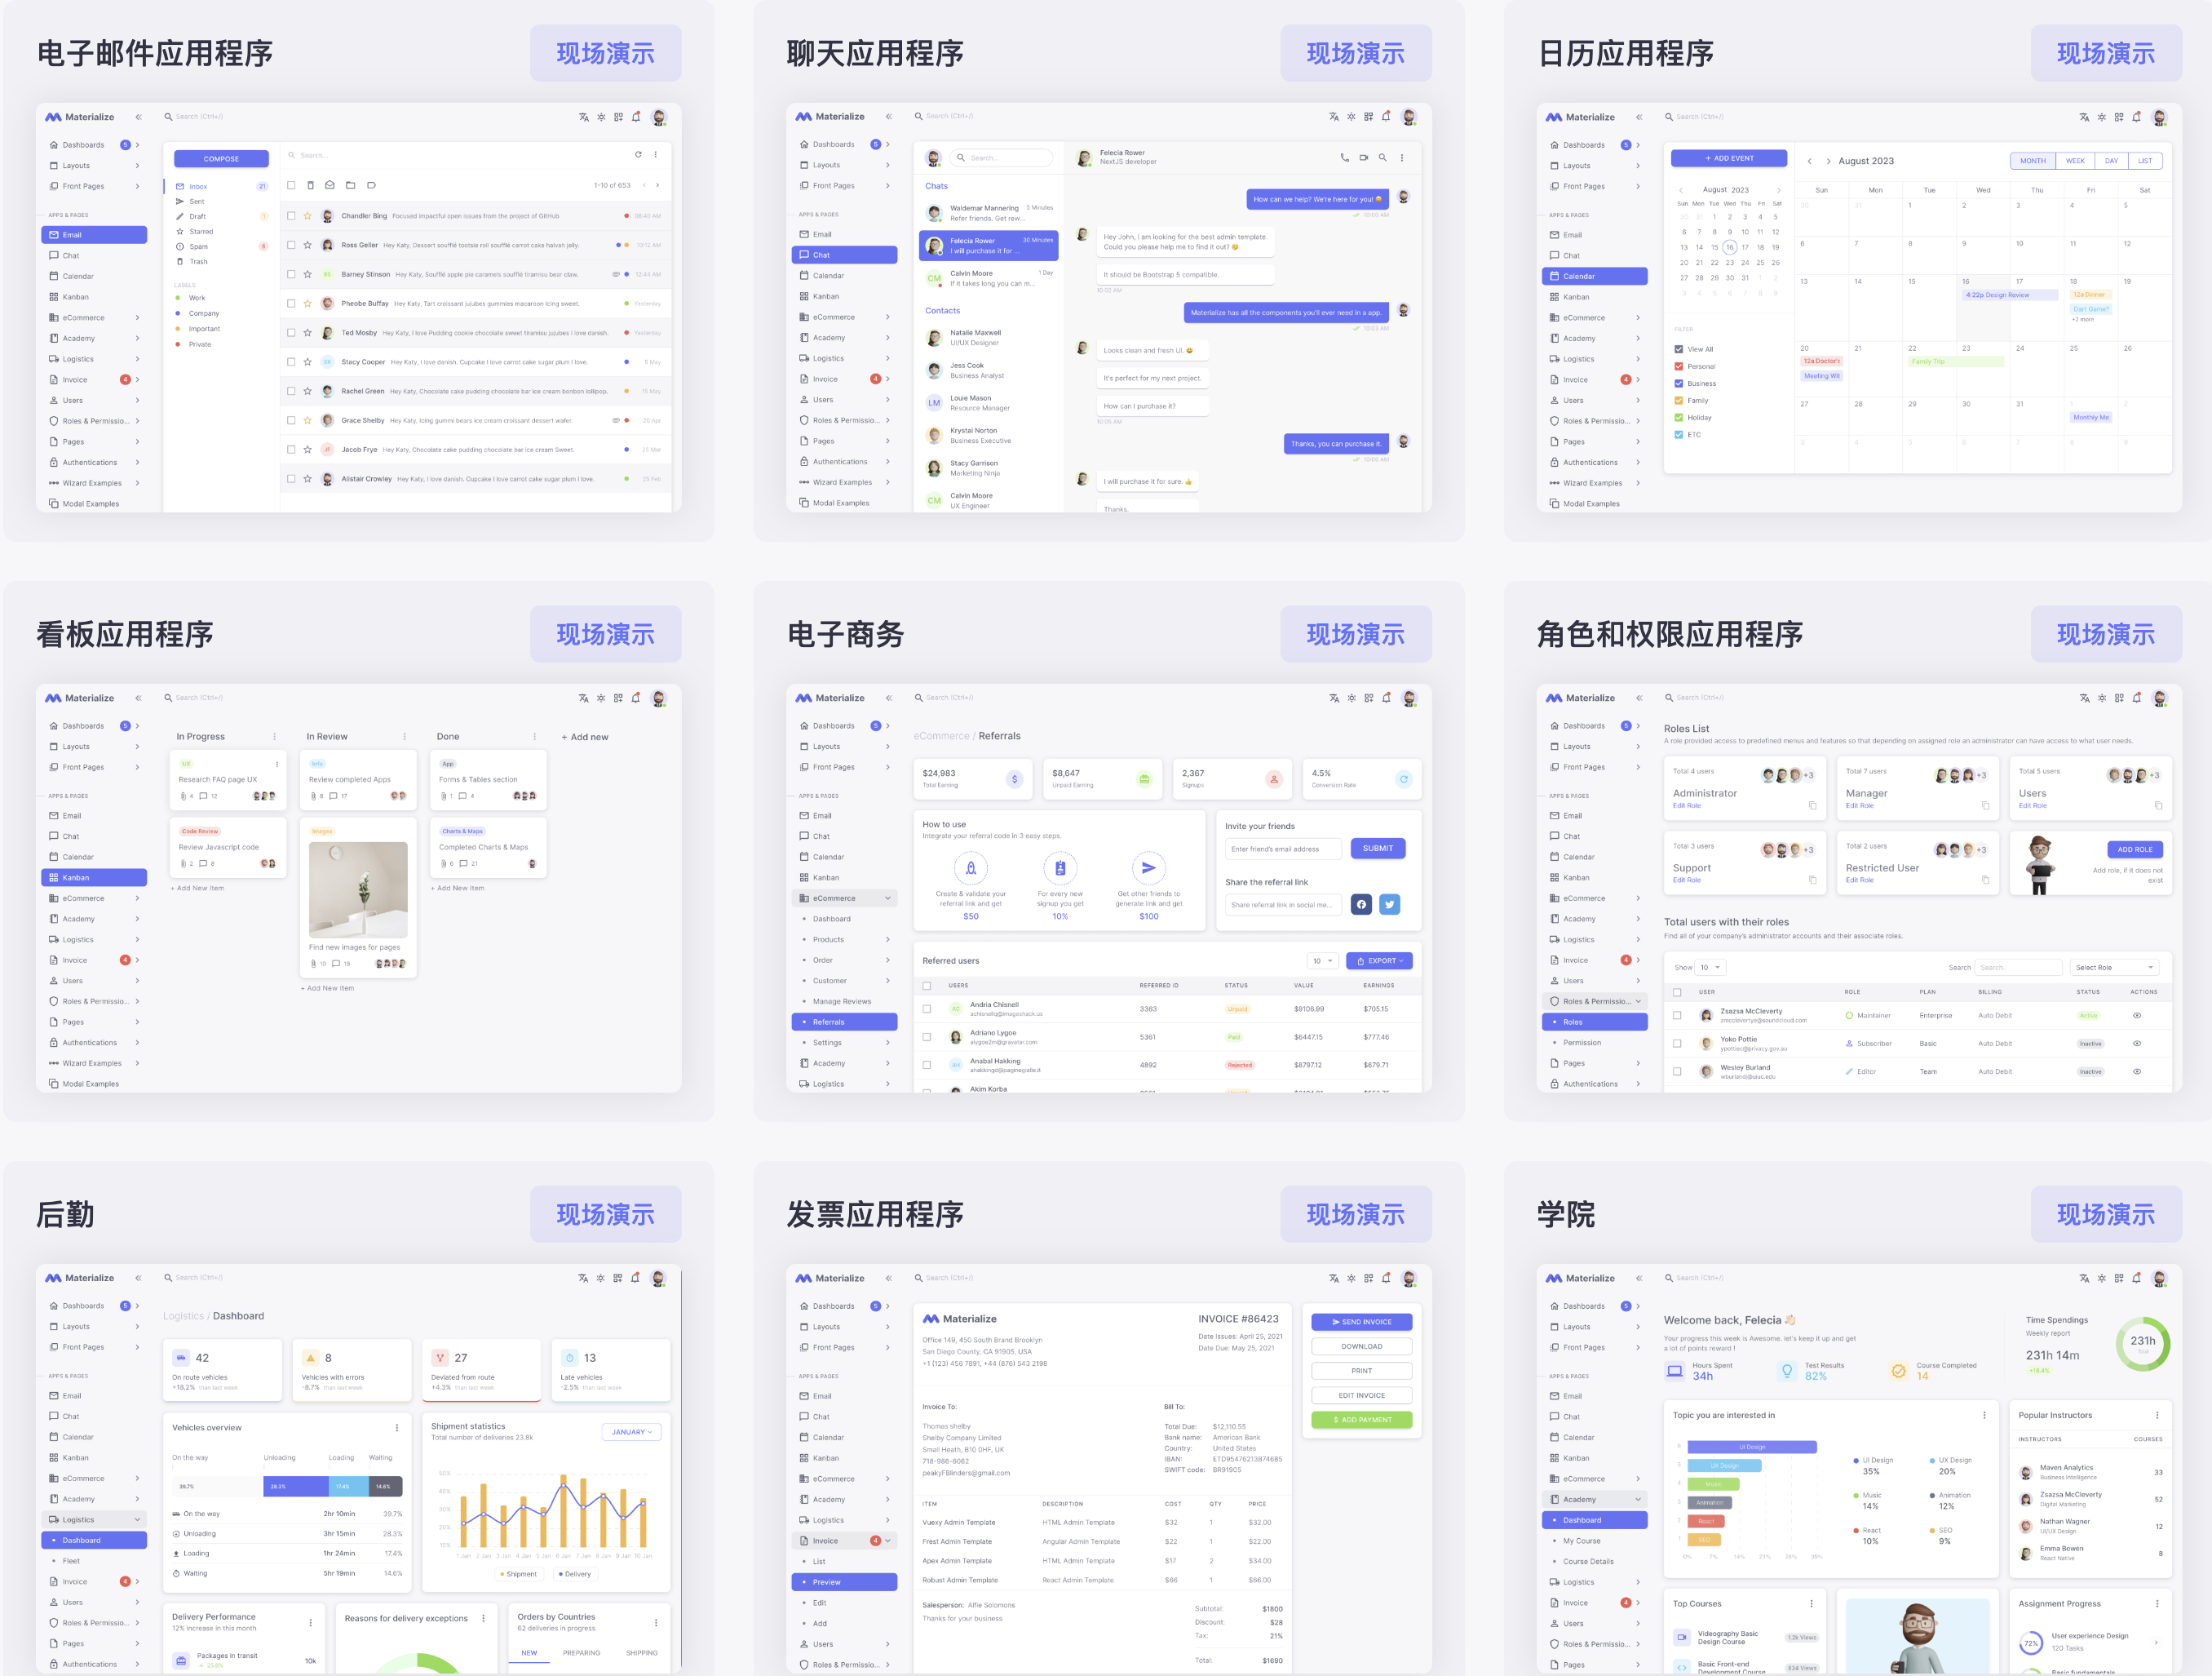
Task: Open 现场演示 for 电子商务 card
Action: (x=1355, y=633)
